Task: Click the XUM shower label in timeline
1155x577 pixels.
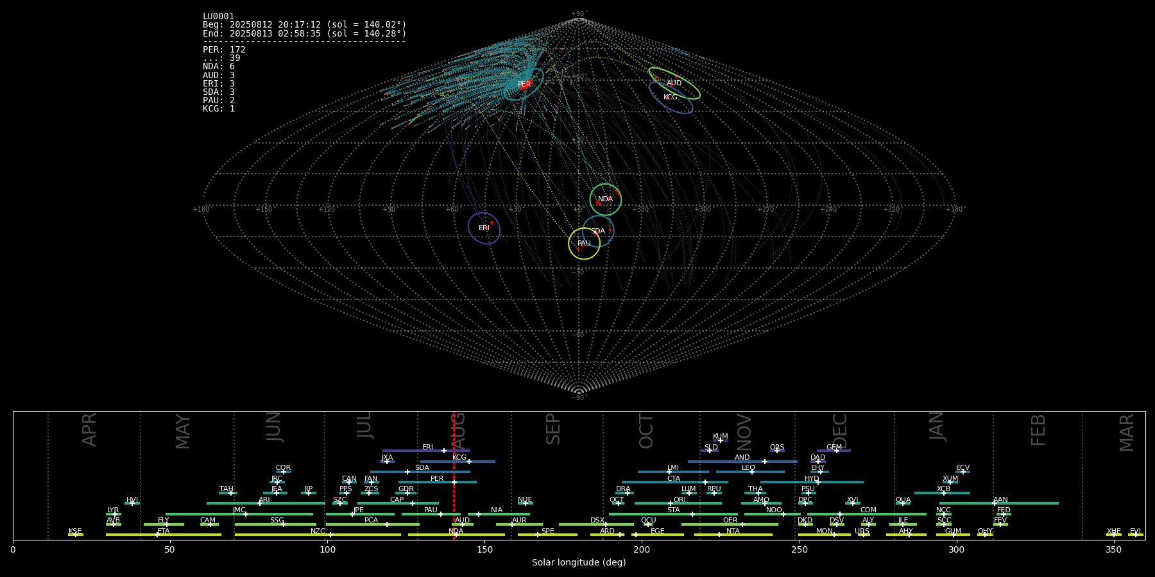Action: pyautogui.click(x=951, y=479)
